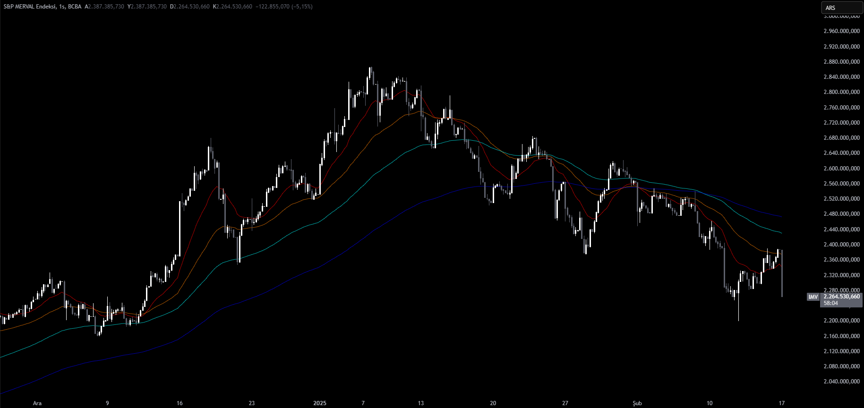Image resolution: width=864 pixels, height=408 pixels.
Task: Click the BCBA exchange label in the header
Action: tap(75, 7)
